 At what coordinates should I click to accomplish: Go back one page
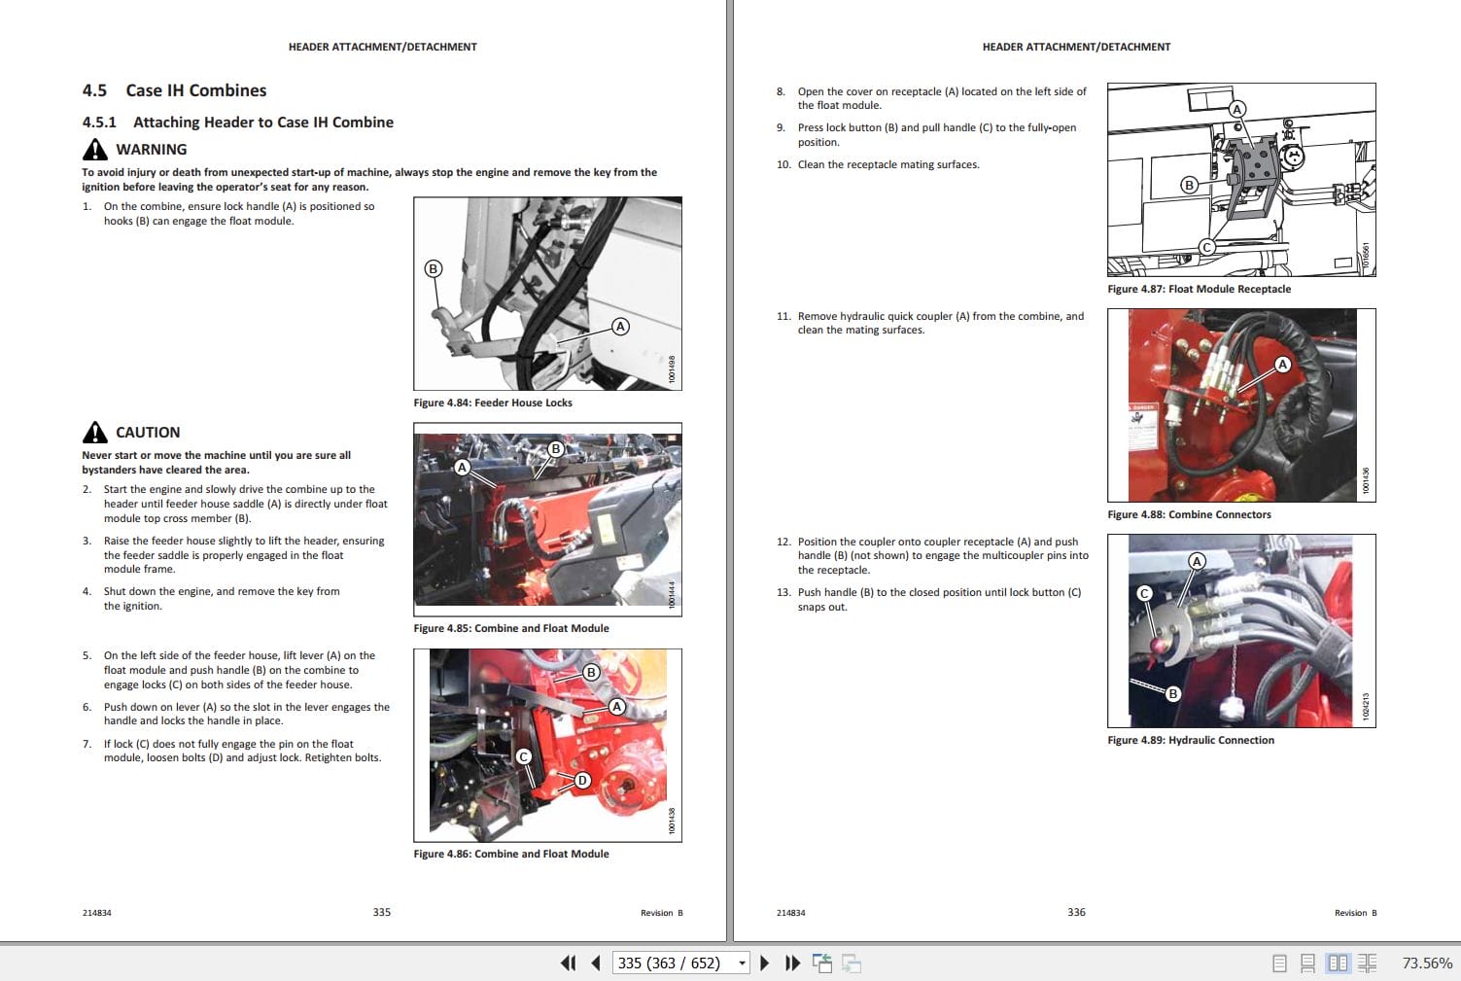pos(594,963)
